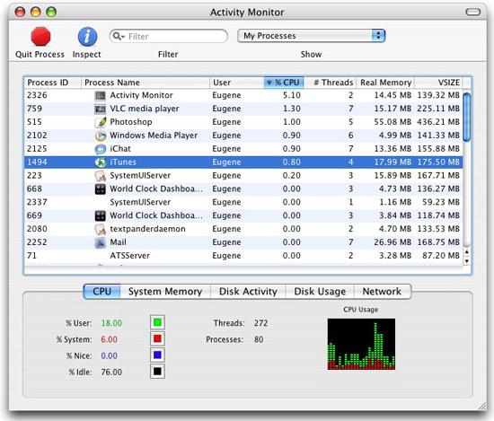Click the % CPU sort arrow column header

283,83
